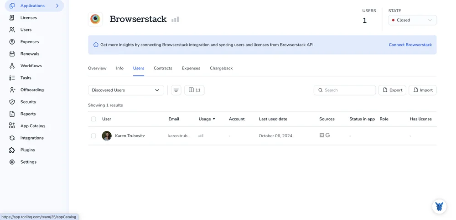Image resolution: width=456 pixels, height=220 pixels.
Task: Click the Import button
Action: point(423,90)
